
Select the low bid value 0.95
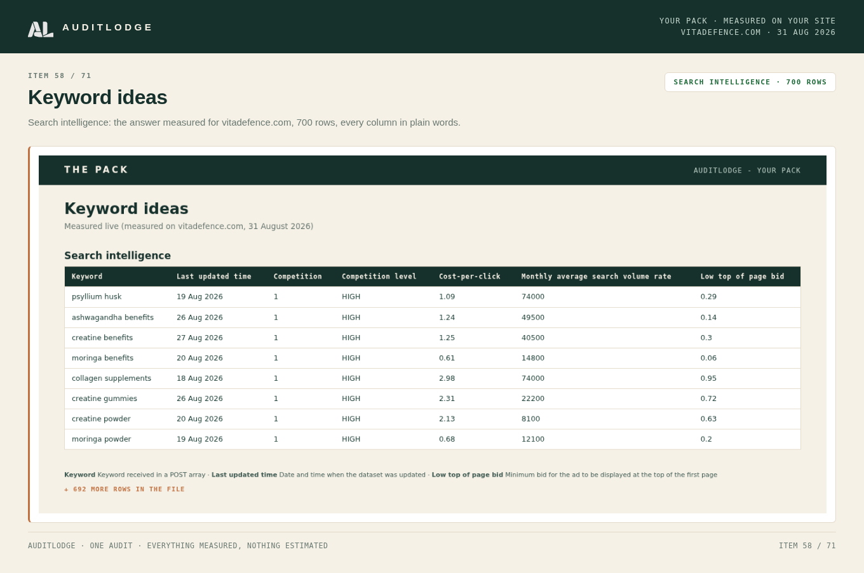708,378
